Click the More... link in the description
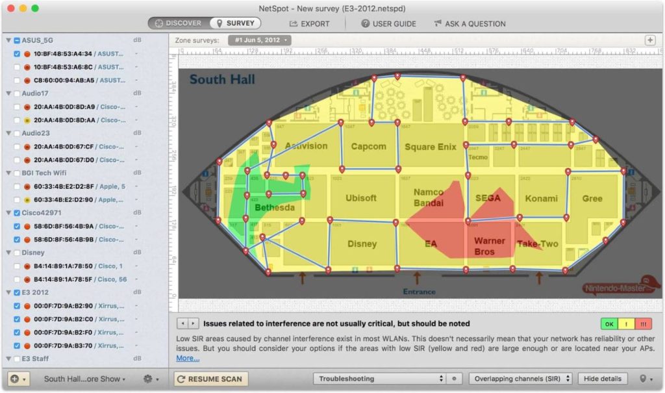This screenshot has height=393, width=665. coord(187,358)
